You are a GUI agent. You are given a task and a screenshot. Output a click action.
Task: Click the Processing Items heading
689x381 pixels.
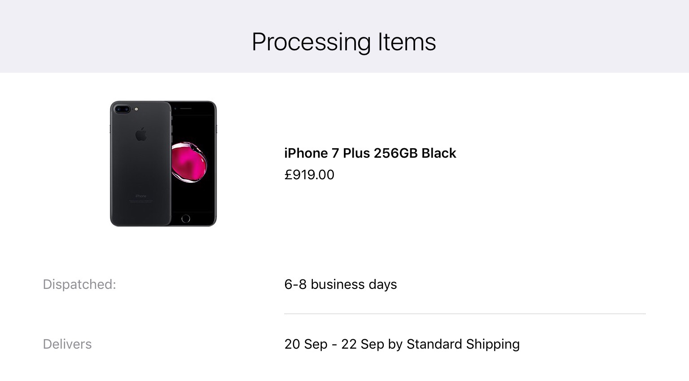pyautogui.click(x=344, y=42)
